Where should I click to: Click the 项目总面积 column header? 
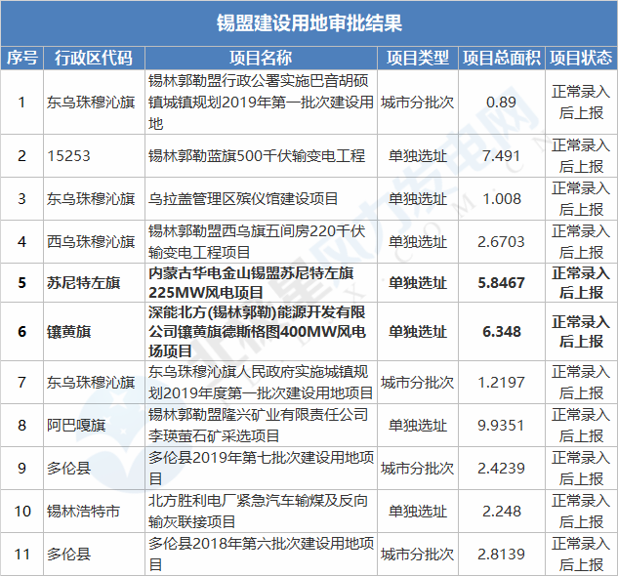(x=501, y=58)
